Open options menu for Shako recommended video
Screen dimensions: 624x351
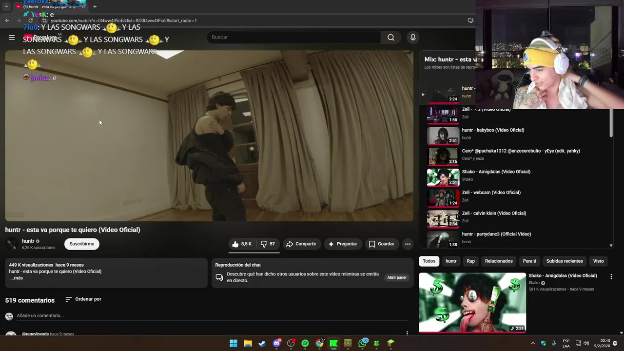click(611, 276)
